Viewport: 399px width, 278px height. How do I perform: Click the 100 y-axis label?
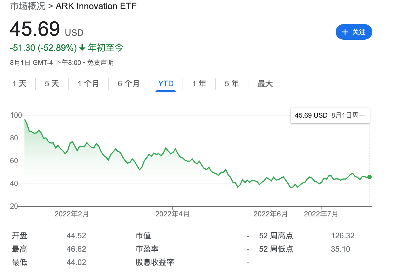(x=16, y=115)
